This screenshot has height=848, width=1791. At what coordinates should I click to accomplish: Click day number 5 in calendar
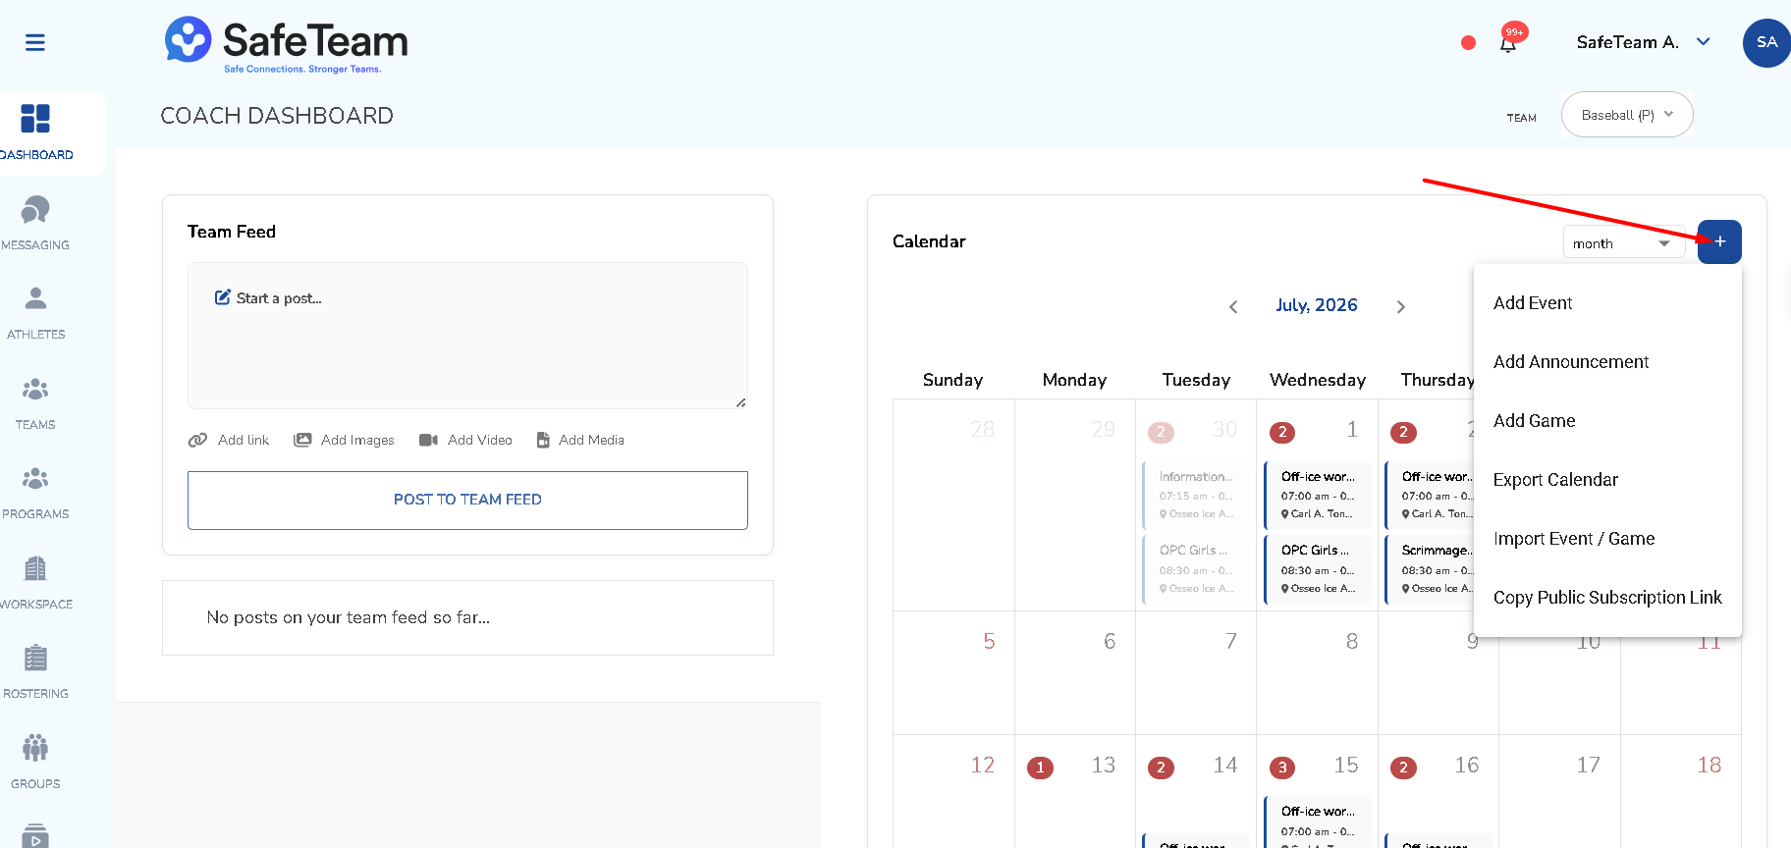pos(989,641)
